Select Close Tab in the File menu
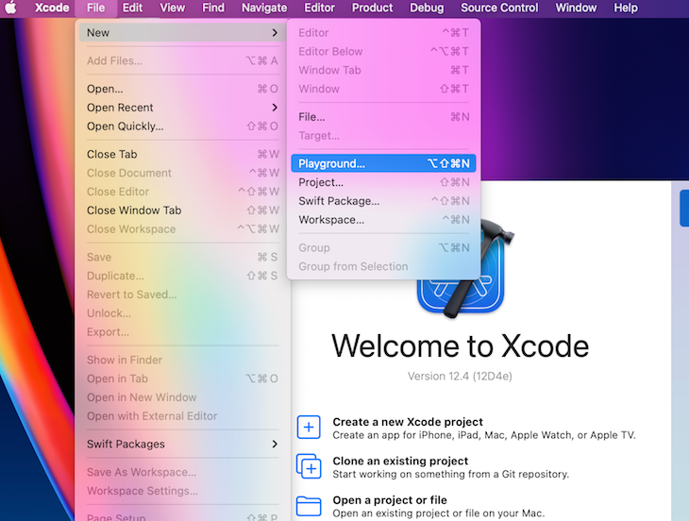Screen dimensions: 689x521 pyautogui.click(x=182, y=154)
